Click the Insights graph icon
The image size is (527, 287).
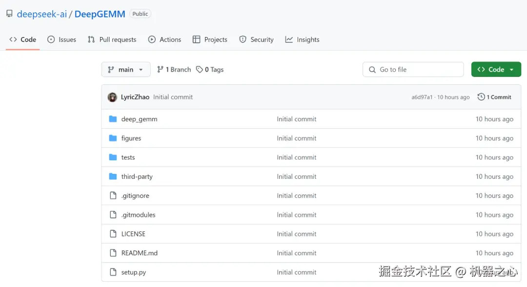coord(289,39)
